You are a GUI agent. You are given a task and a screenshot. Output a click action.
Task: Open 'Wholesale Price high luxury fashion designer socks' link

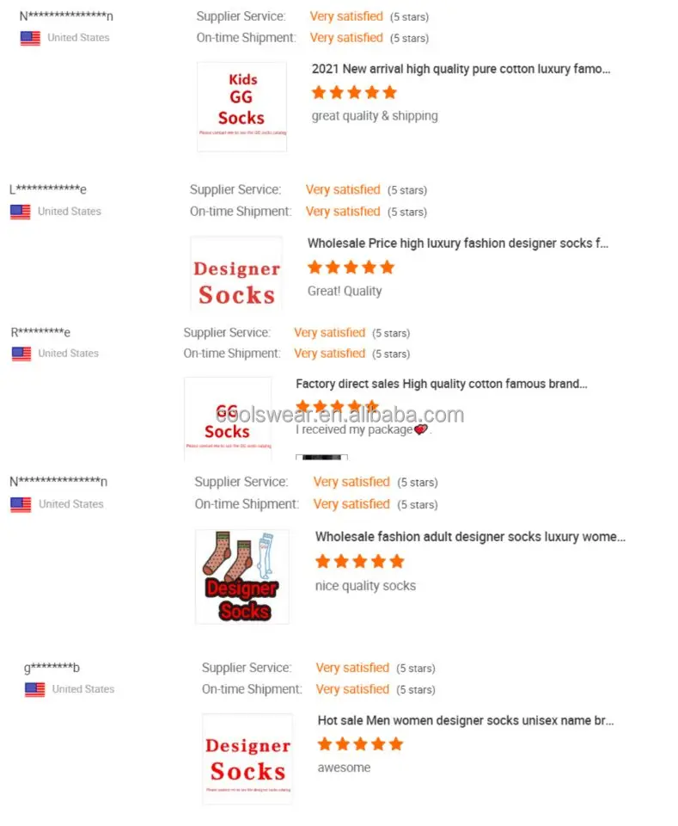click(457, 243)
